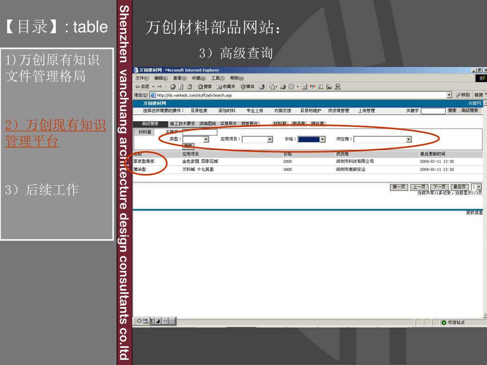Image resolution: width=487 pixels, height=365 pixels.
Task: Expand the Back button history dropdown arrow
Action: pyautogui.click(x=153, y=86)
